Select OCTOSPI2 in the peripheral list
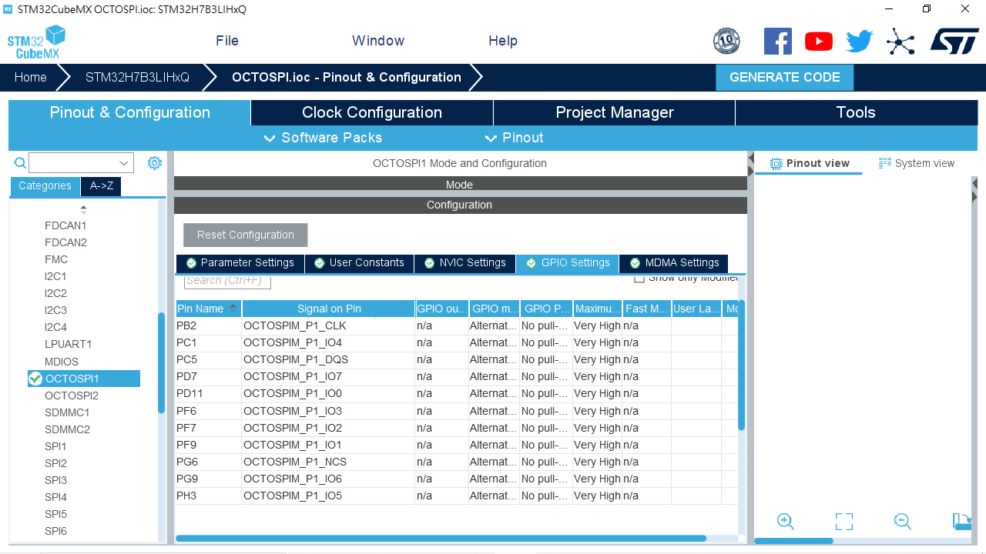986x554 pixels. (x=72, y=395)
